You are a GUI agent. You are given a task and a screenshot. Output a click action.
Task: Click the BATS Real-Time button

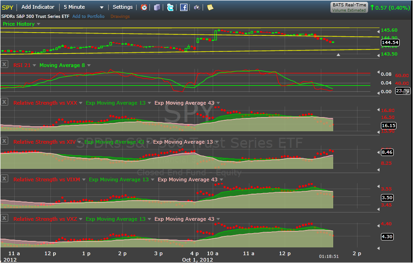click(349, 7)
